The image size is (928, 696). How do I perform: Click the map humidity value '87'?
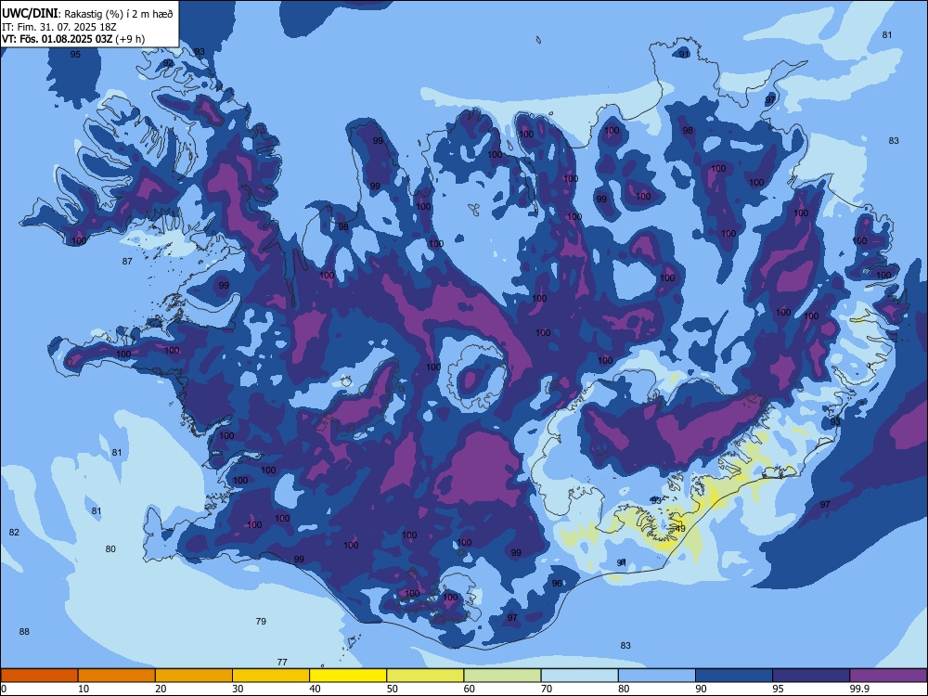pyautogui.click(x=127, y=261)
